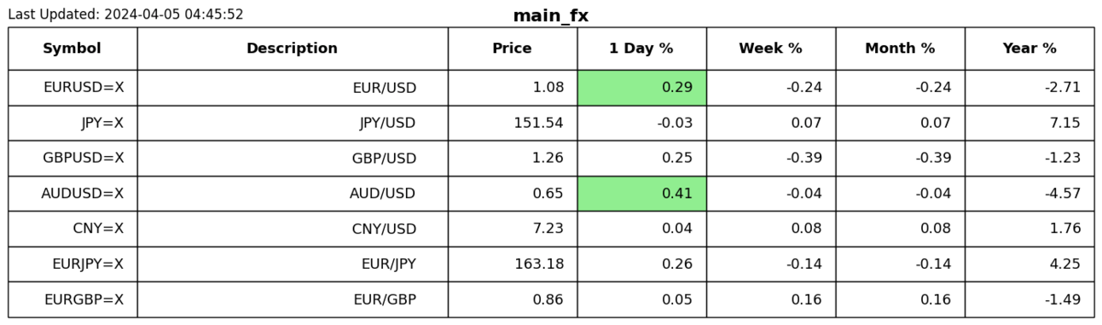This screenshot has height=325, width=1102.
Task: Click the main_fx table title
Action: click(x=551, y=16)
